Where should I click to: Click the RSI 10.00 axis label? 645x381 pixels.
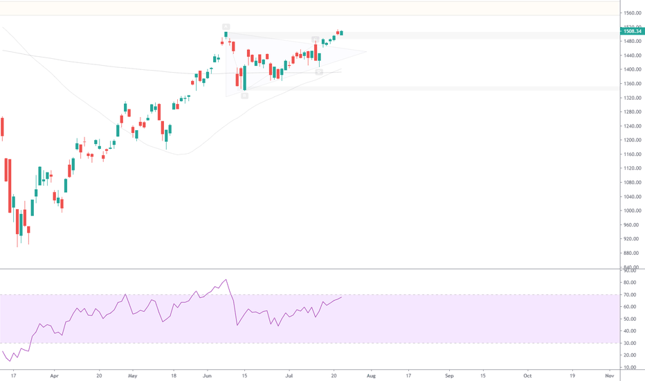630,367
